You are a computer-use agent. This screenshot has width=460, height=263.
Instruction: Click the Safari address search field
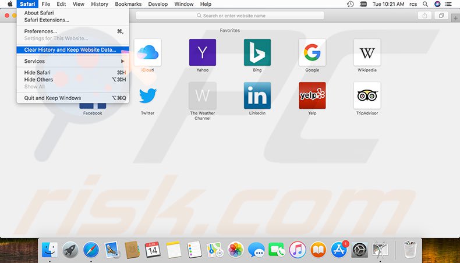pos(230,16)
